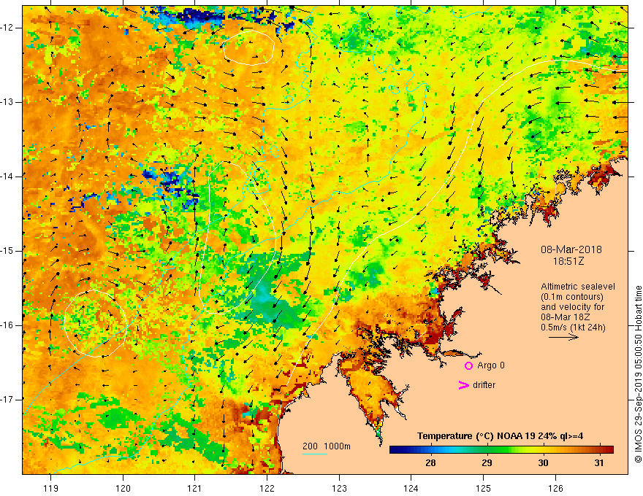
Task: Click longitude axis label 126
Action: coord(555,488)
